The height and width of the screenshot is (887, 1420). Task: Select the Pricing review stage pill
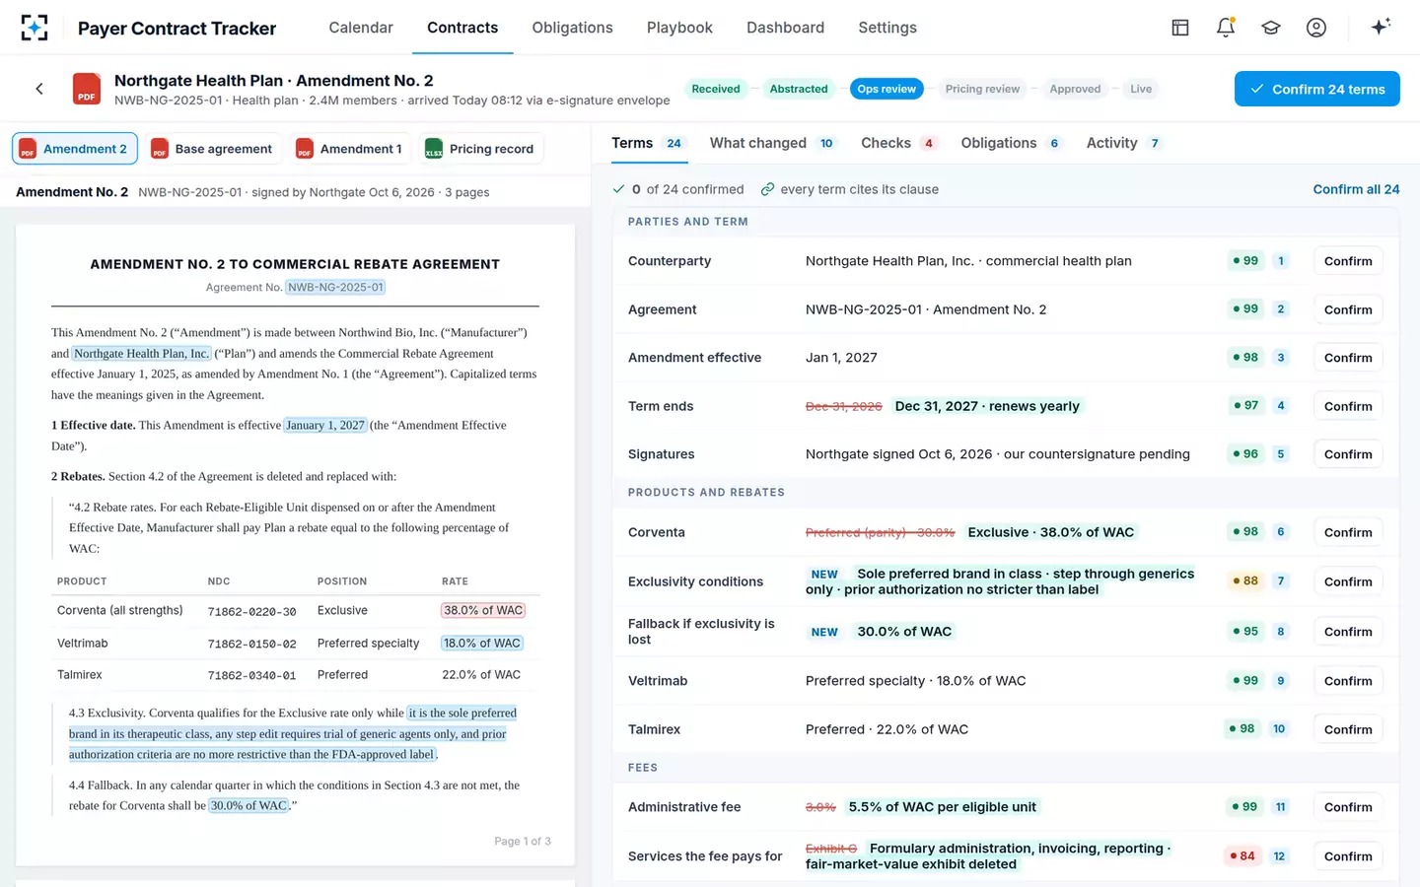tap(982, 89)
